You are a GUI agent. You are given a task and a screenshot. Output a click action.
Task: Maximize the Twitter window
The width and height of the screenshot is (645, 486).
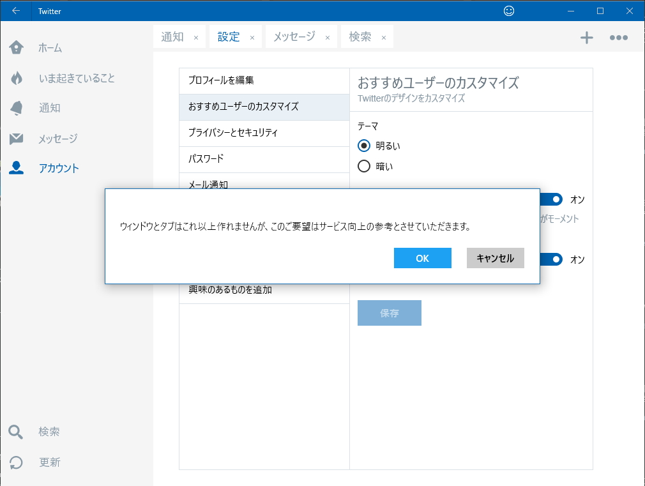(x=600, y=11)
